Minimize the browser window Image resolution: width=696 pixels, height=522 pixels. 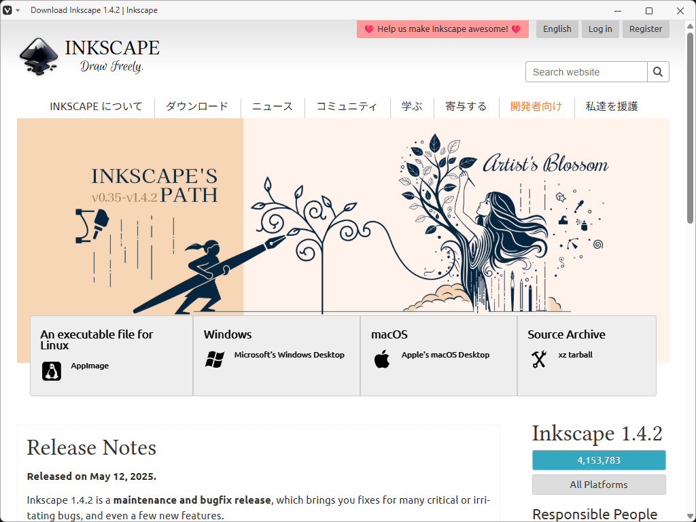618,11
